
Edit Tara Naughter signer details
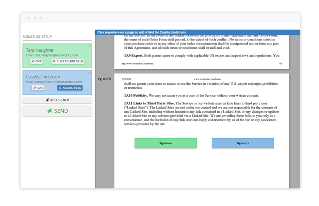[36, 61]
